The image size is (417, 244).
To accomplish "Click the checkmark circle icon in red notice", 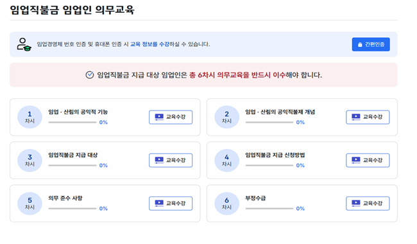I will (90, 74).
